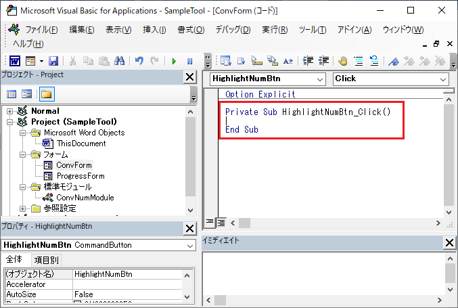Open the Click procedure dropdown
Image resolution: width=458 pixels, height=308 pixels.
click(443, 79)
